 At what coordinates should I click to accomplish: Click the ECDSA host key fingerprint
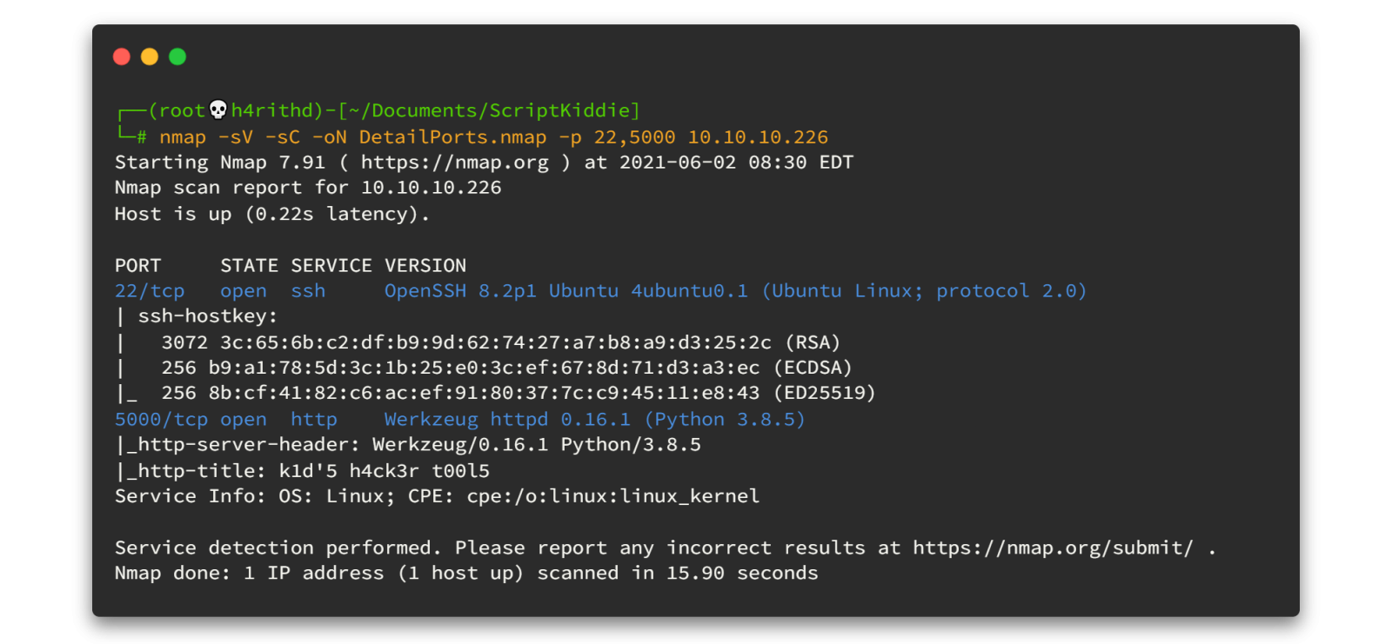[x=484, y=368]
